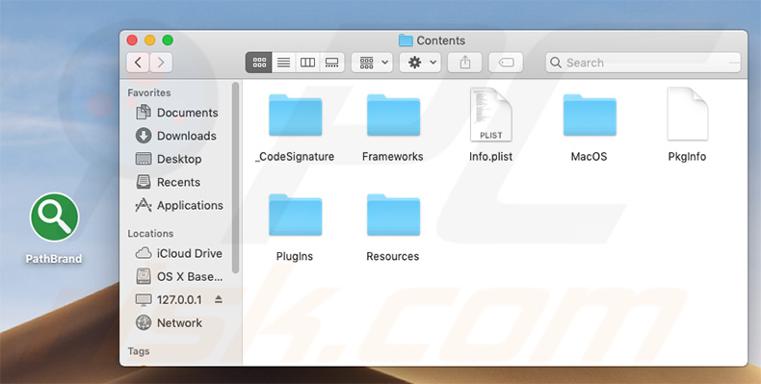Select the Info.plist file icon
Viewport: 761px width, 384px height.
490,115
